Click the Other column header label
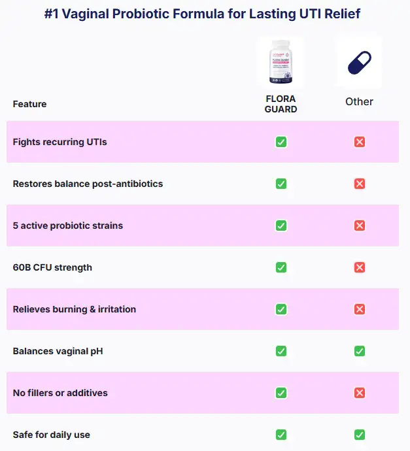The height and width of the screenshot is (451, 410). 359,101
